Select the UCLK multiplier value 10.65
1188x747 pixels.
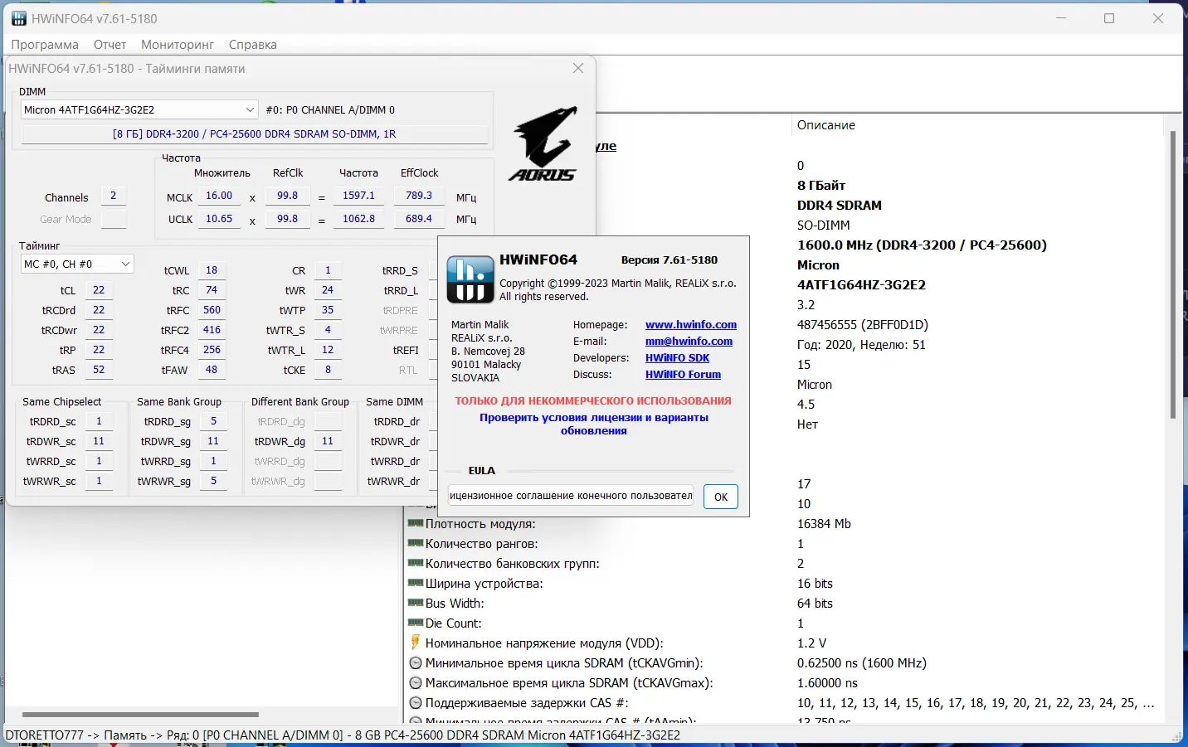tap(219, 220)
